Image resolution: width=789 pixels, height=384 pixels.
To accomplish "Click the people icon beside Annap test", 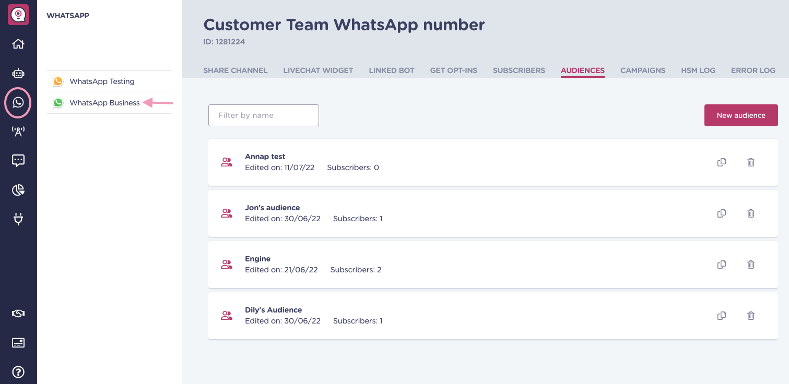I will click(x=227, y=162).
